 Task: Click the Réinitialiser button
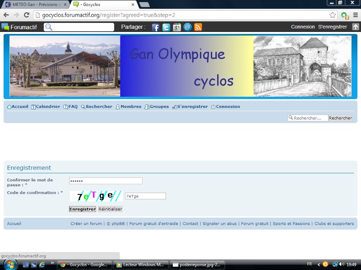click(x=110, y=209)
